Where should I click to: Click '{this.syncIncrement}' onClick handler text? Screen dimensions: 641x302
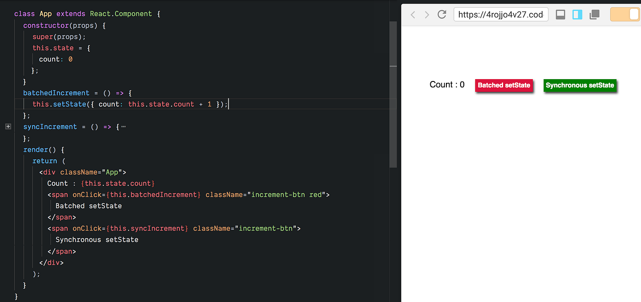pyautogui.click(x=147, y=228)
